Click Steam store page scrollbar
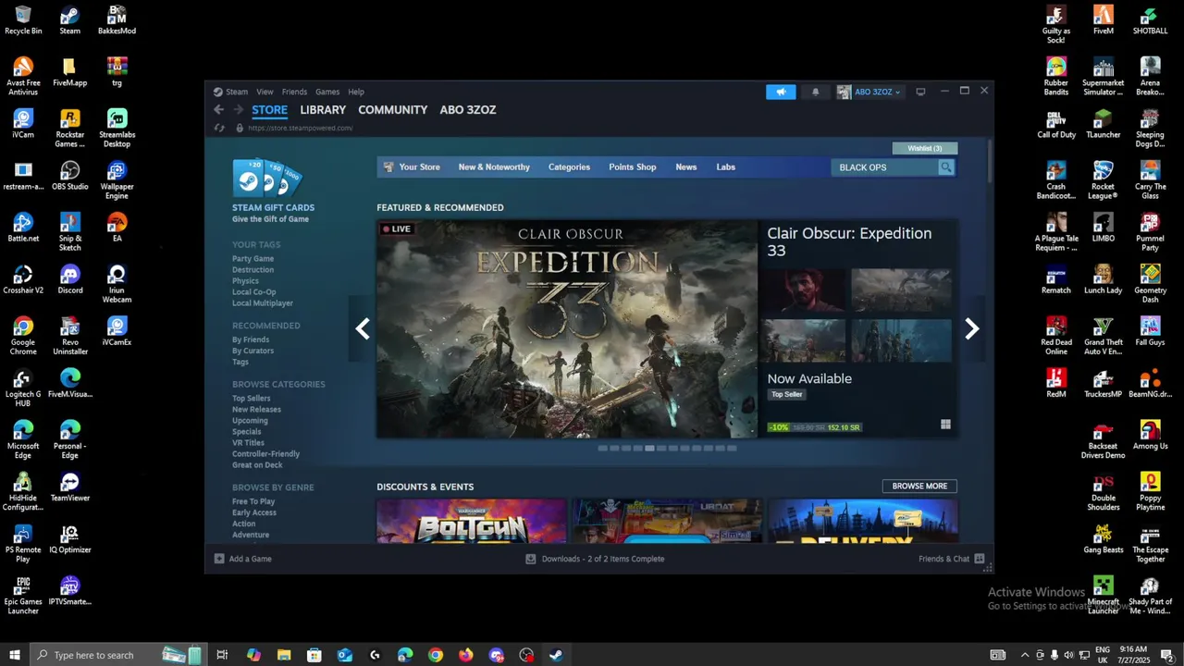This screenshot has height=666, width=1184. click(990, 162)
